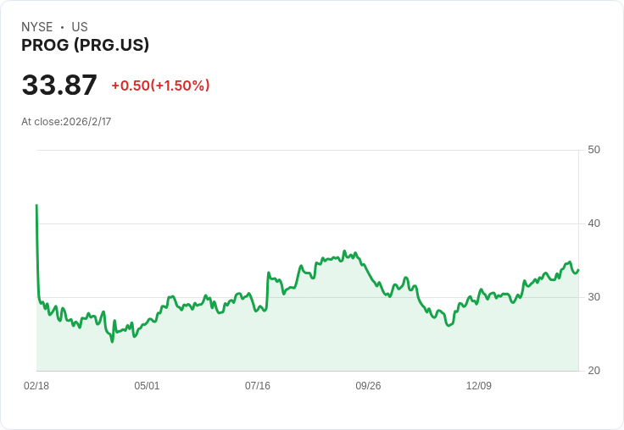Click the +0.50(+1.50%) price change

[x=160, y=85]
